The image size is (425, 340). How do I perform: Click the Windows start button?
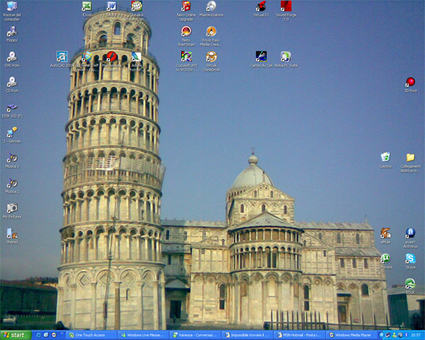(15, 335)
